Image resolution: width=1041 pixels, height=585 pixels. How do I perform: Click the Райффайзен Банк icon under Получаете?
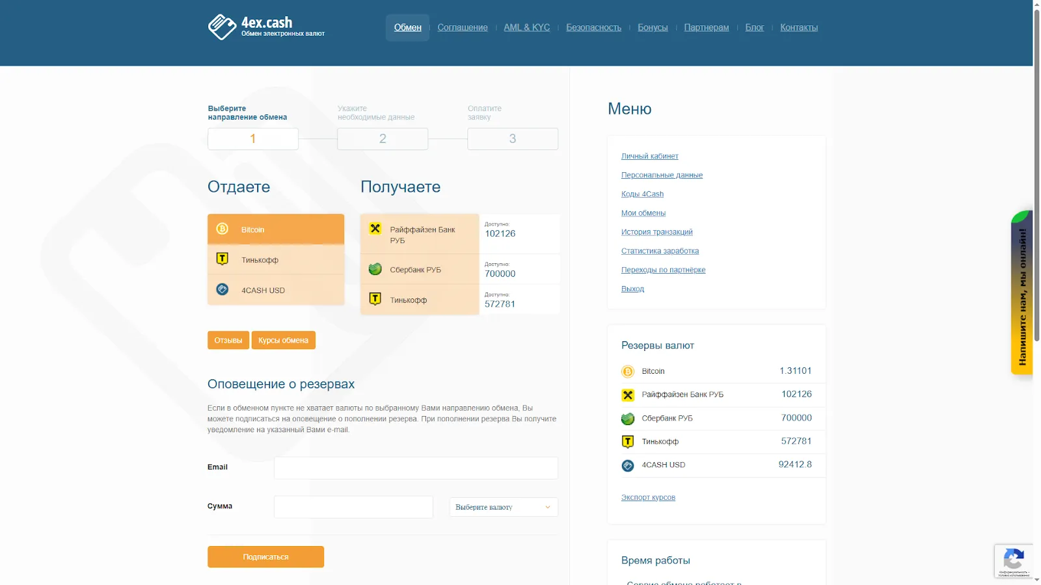[x=375, y=229]
